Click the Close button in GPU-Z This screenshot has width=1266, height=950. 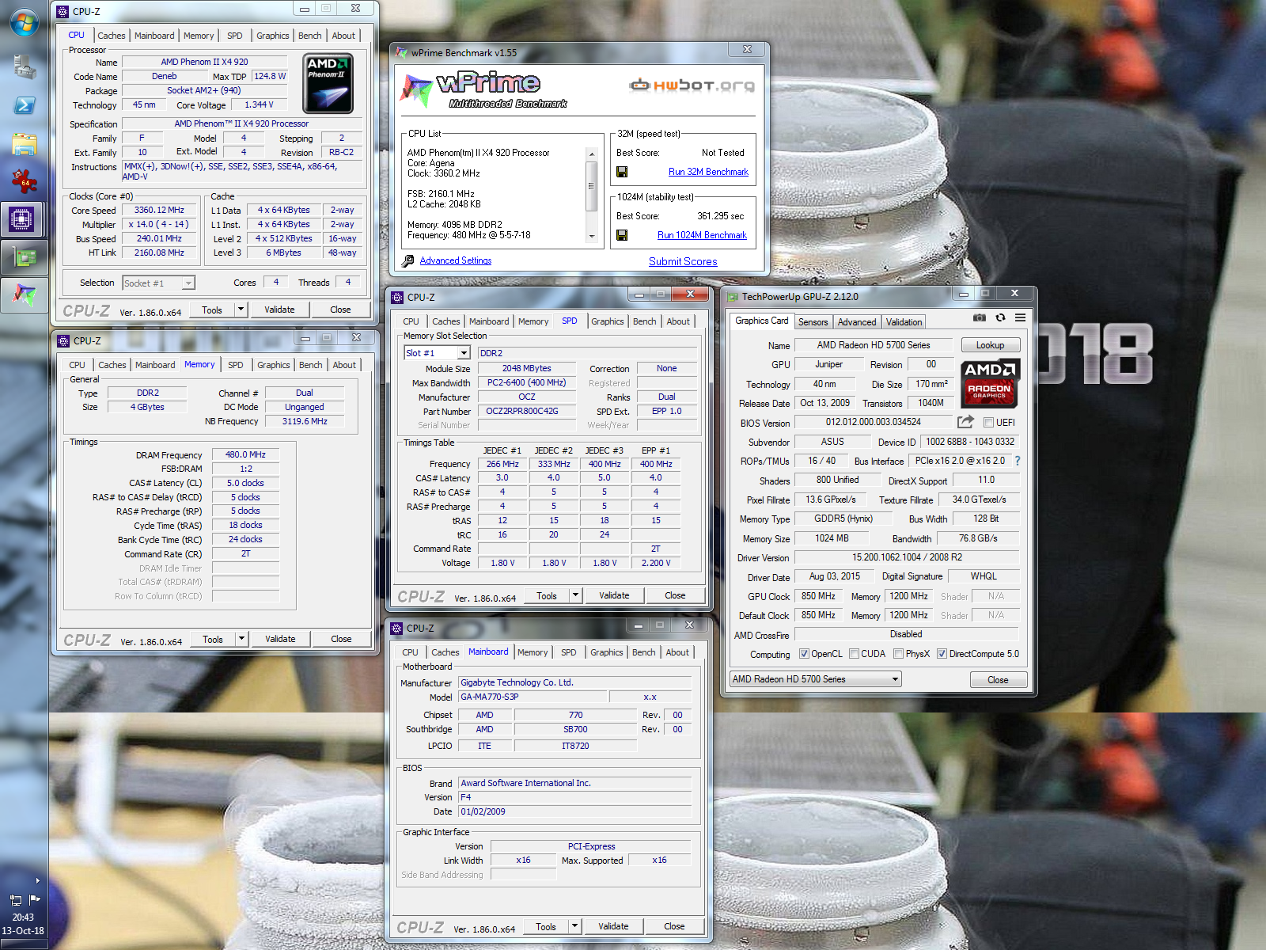coord(998,680)
